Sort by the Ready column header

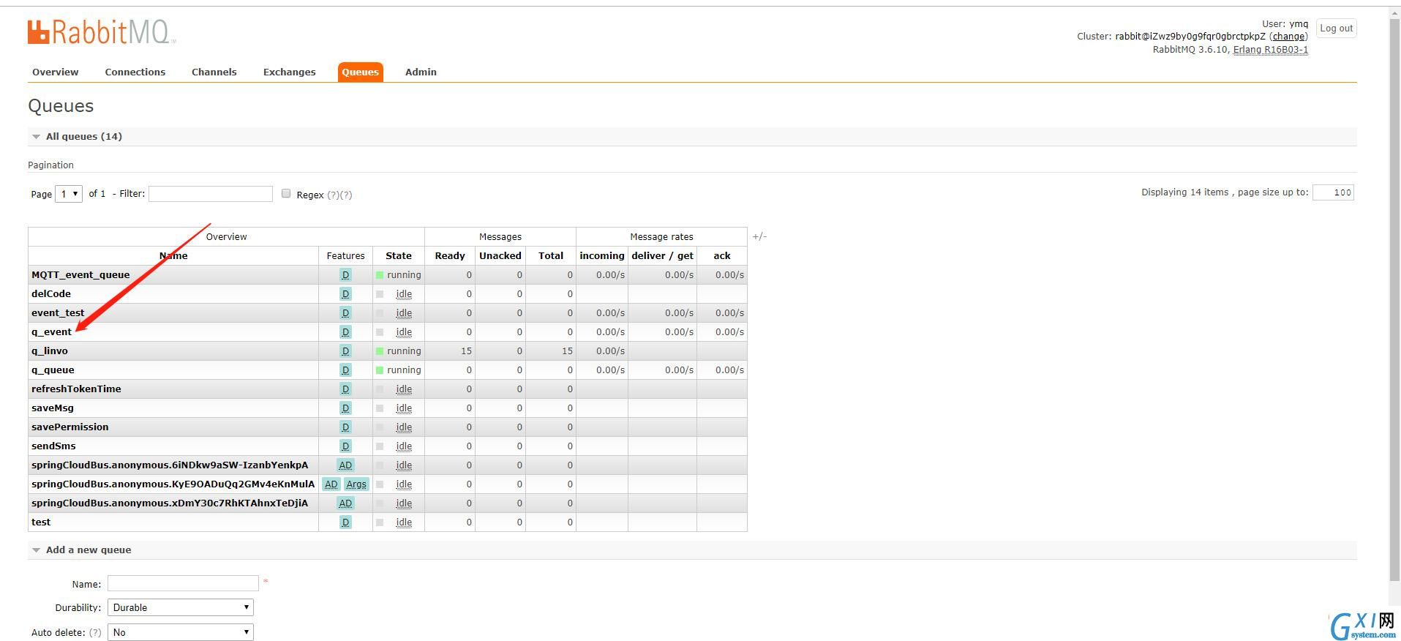(450, 255)
